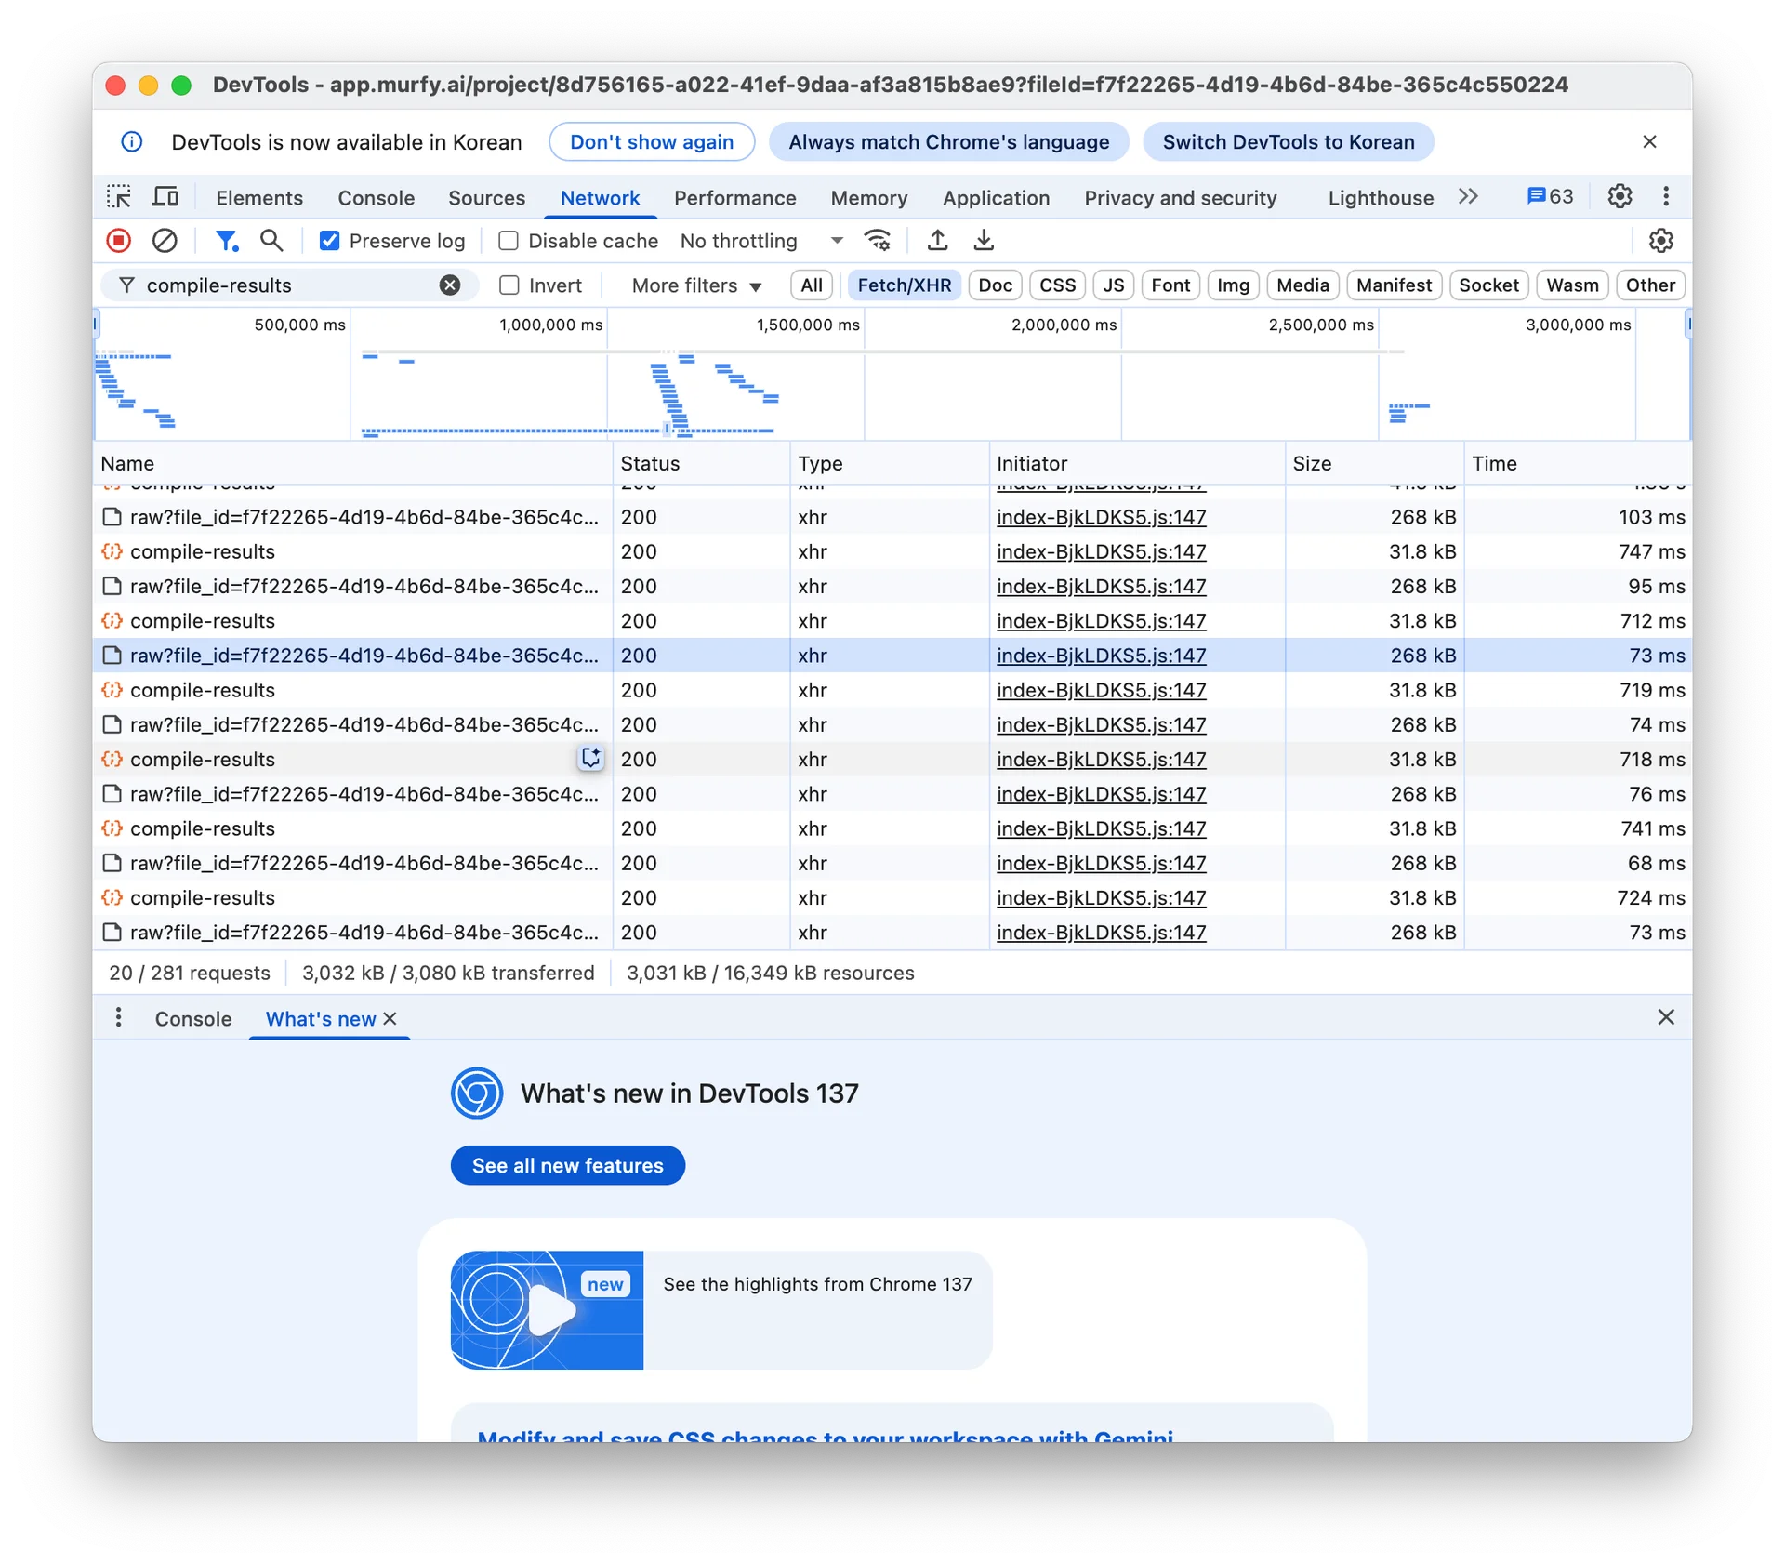Activate inspect element selector icon

(119, 197)
